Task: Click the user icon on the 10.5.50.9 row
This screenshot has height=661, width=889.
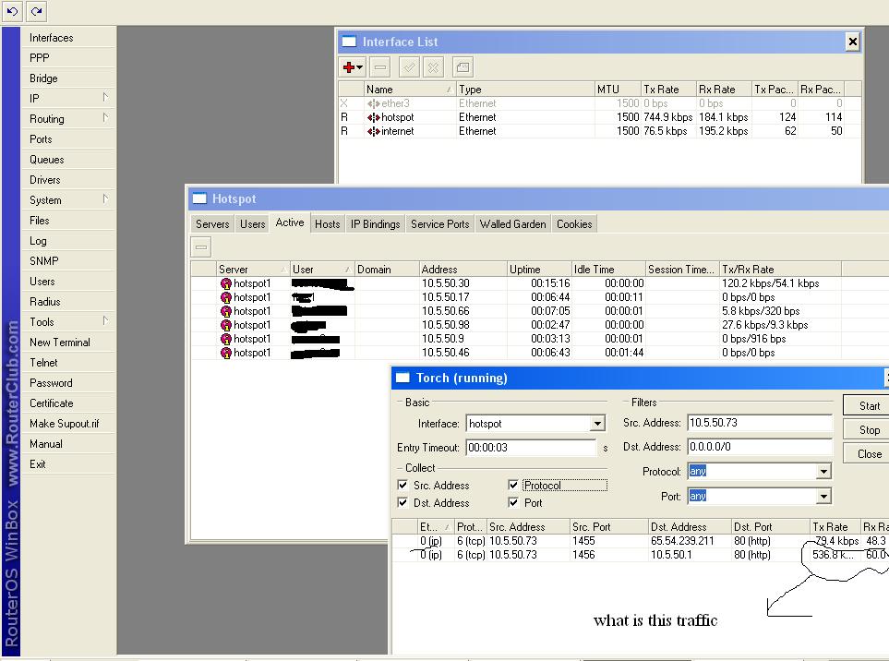Action: pos(225,339)
